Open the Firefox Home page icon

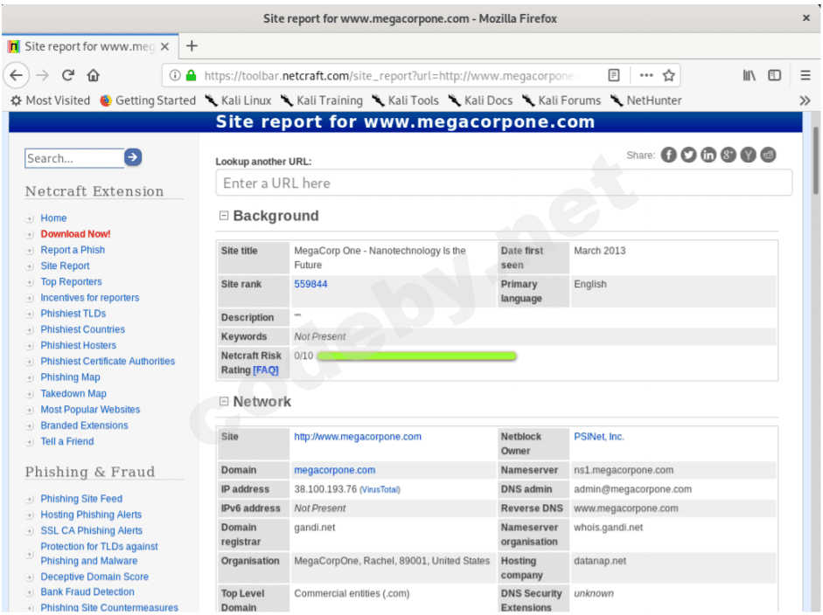click(x=94, y=75)
